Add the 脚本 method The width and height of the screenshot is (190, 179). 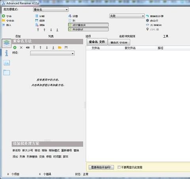click(x=66, y=156)
